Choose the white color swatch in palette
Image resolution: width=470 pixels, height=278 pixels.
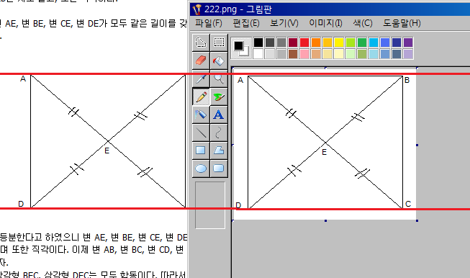coord(258,54)
